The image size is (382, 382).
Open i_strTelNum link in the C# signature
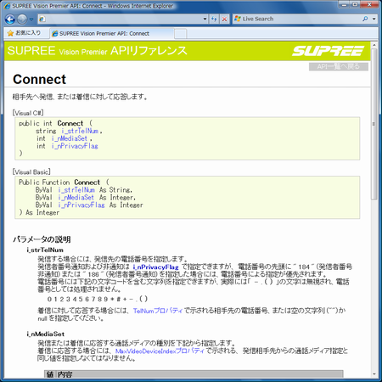tap(80, 131)
